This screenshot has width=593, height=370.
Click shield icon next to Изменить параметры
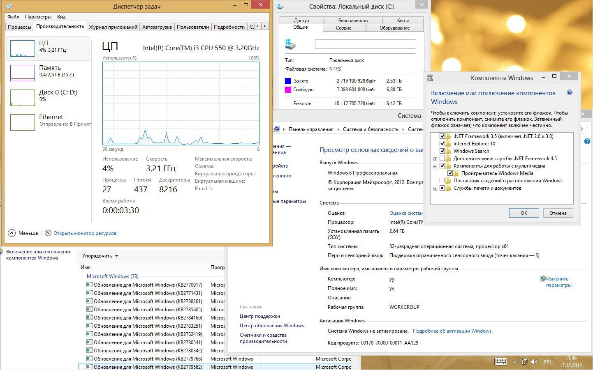click(542, 279)
